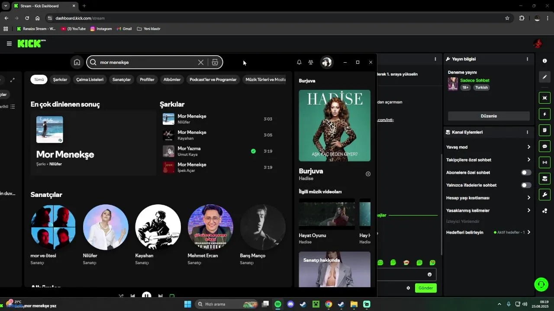The height and width of the screenshot is (311, 554).
Task: Send the chat message with Gönder
Action: pos(425,288)
